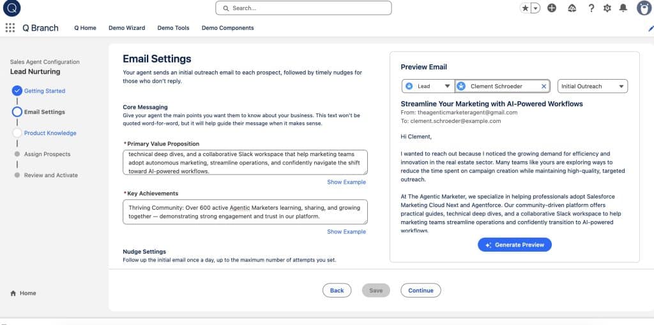Click the Clement Schroeder lookup field

pos(502,86)
